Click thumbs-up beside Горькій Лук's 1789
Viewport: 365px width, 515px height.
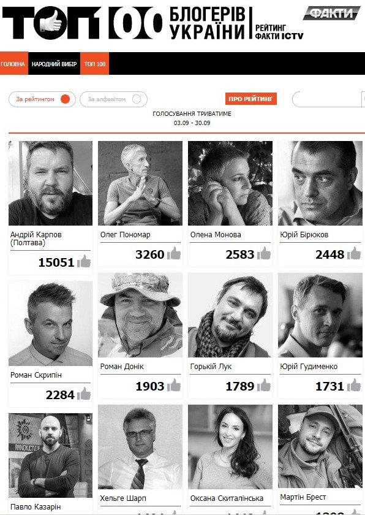click(x=264, y=385)
